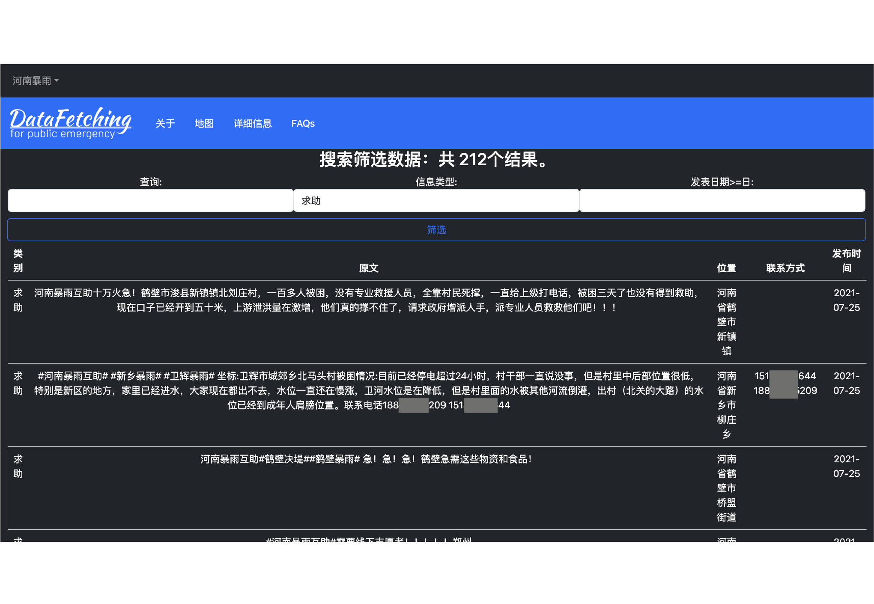Click the 鹤壁急需物资和食品 post row
Image resolution: width=874 pixels, height=604 pixels.
tap(367, 459)
